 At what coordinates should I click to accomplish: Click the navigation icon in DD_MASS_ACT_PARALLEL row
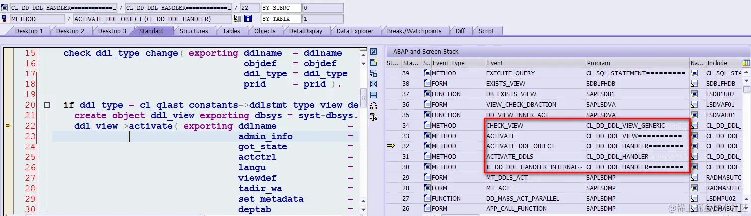coord(694,199)
